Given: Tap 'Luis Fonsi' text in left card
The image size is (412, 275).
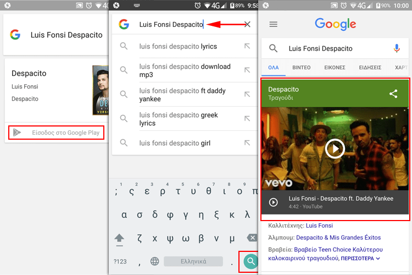Looking at the screenshot, I should click(x=25, y=86).
